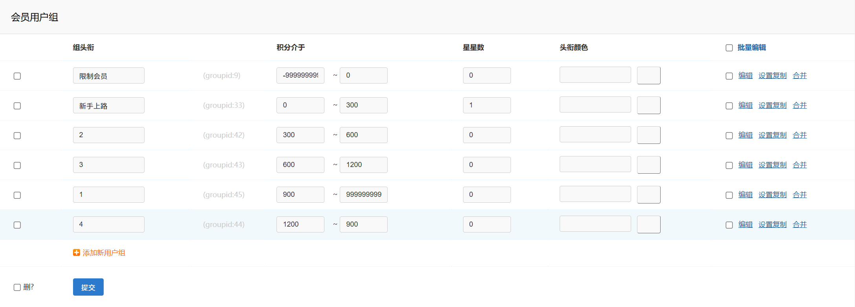
Task: Check the left checkbox for 新手上路 row
Action: click(17, 106)
